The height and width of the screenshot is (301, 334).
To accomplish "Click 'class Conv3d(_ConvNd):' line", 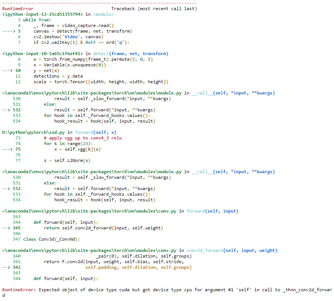I will click(52, 239).
